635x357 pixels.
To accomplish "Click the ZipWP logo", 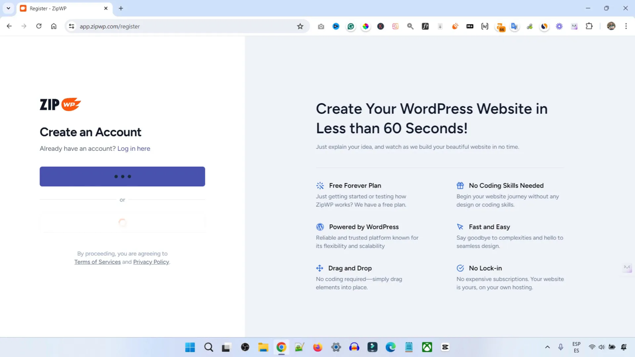I will 60,104.
